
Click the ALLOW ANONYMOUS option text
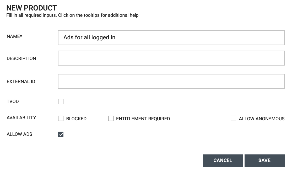[262, 119]
